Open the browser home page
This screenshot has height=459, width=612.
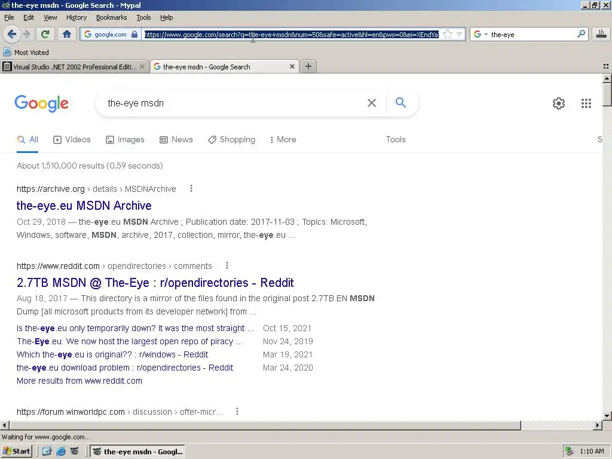[x=67, y=34]
